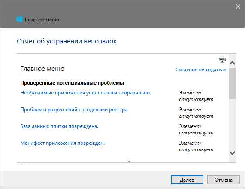The width and height of the screenshot is (245, 189).
Task: Click the scrollbar down arrow in the report
Action: click(x=233, y=153)
